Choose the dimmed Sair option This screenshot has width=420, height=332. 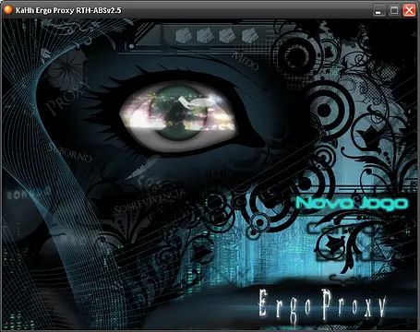coord(347,279)
